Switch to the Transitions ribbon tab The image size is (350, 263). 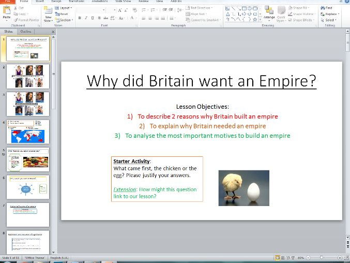coord(77,1)
